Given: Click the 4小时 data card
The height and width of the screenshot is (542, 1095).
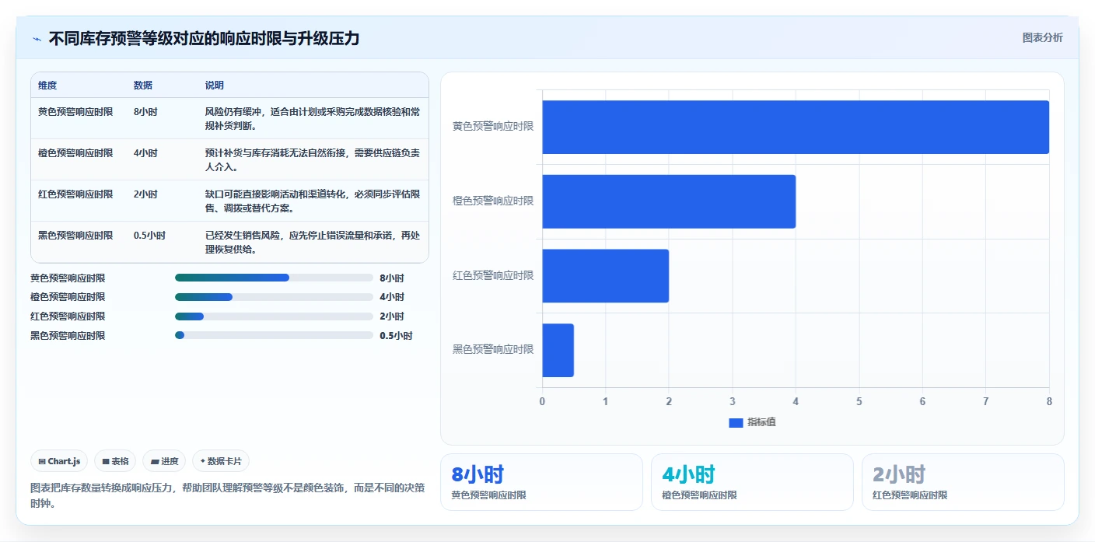Looking at the screenshot, I should coord(752,482).
